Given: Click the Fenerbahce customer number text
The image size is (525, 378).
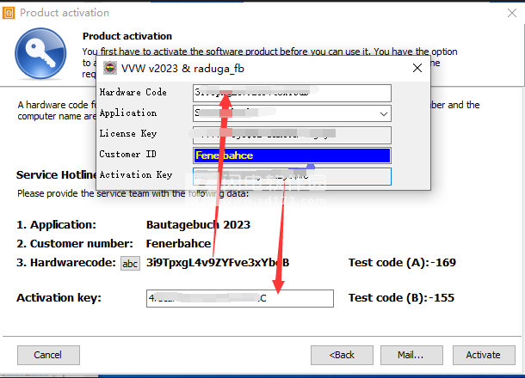Looking at the screenshot, I should point(178,244).
